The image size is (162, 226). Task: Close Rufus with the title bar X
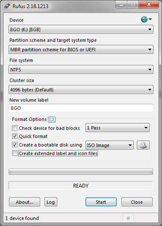point(149,4)
